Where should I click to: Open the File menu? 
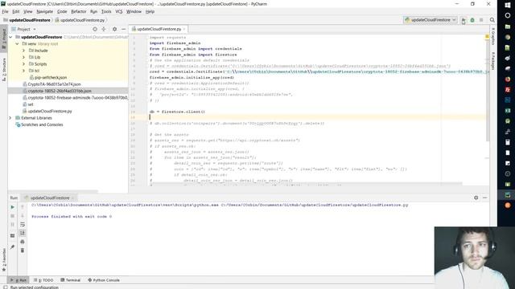coord(5,11)
